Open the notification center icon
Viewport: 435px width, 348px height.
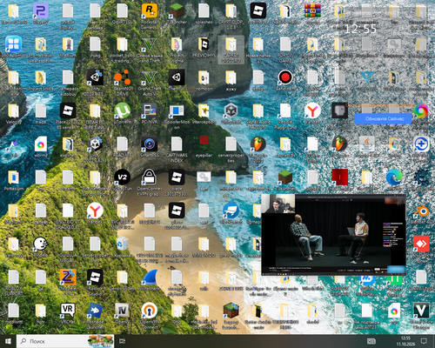424,341
